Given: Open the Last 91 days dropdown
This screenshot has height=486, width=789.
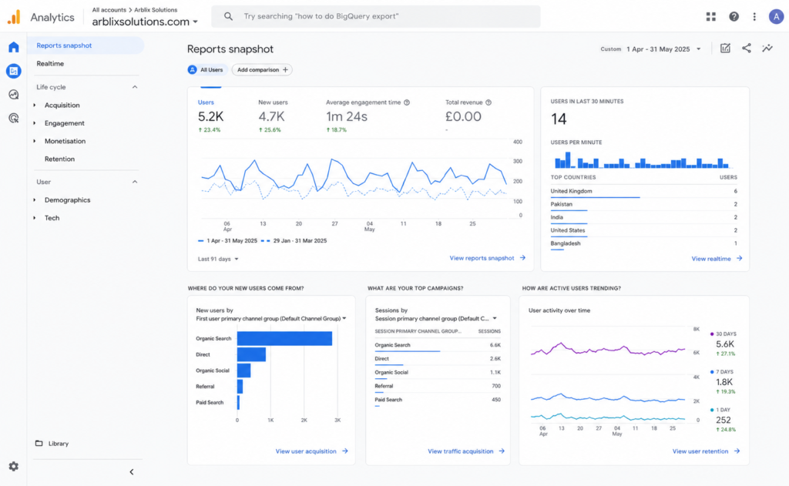Looking at the screenshot, I should (218, 259).
